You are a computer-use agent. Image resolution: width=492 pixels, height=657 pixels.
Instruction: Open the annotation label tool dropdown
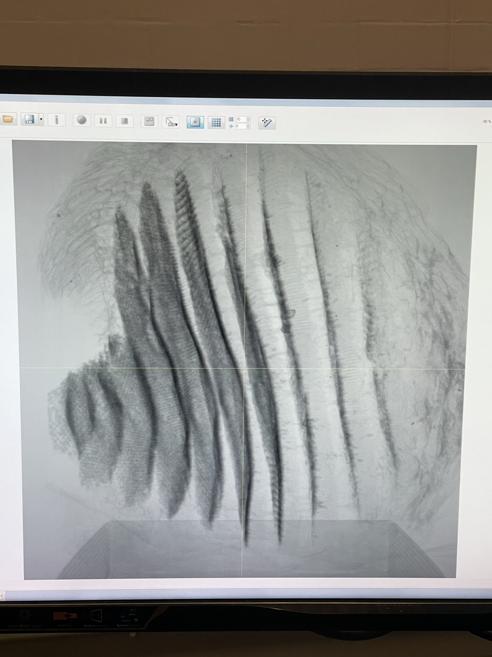click(171, 122)
